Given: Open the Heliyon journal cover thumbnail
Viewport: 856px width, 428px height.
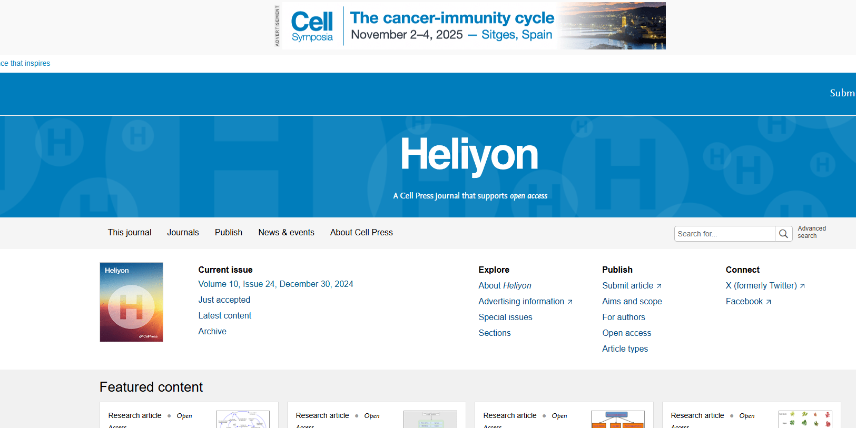Looking at the screenshot, I should point(131,302).
